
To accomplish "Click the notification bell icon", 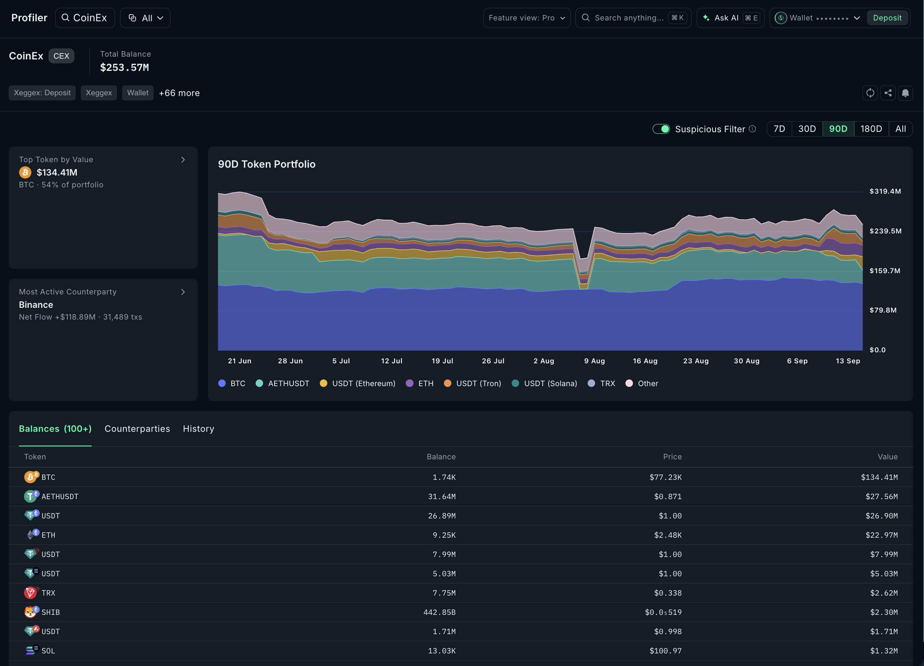I will click(905, 93).
